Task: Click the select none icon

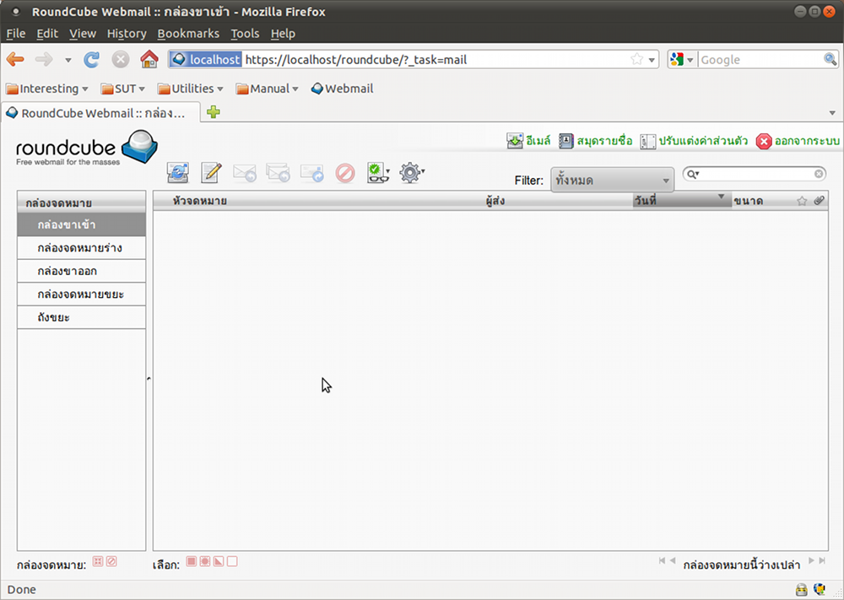Action: (232, 562)
